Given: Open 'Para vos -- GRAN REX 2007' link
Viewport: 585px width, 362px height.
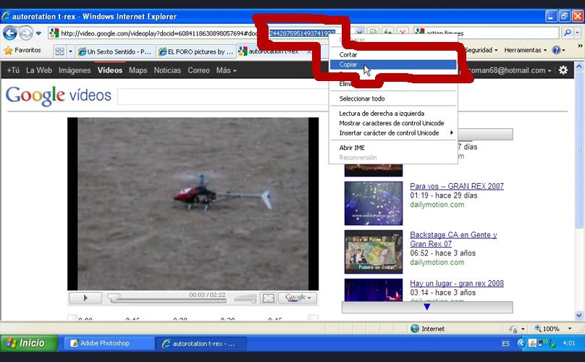Looking at the screenshot, I should click(x=457, y=186).
